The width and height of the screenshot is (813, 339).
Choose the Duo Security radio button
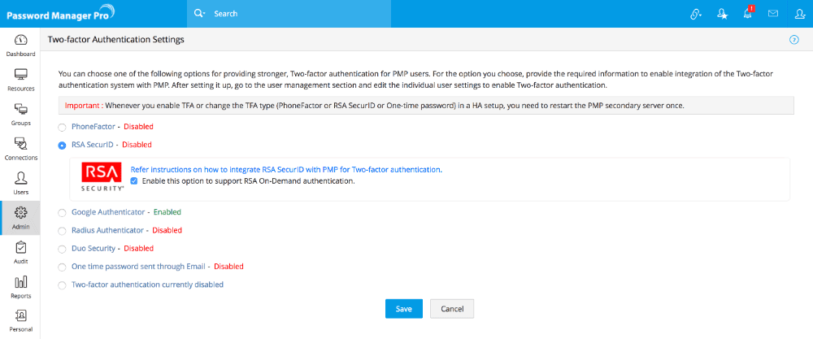click(x=63, y=249)
